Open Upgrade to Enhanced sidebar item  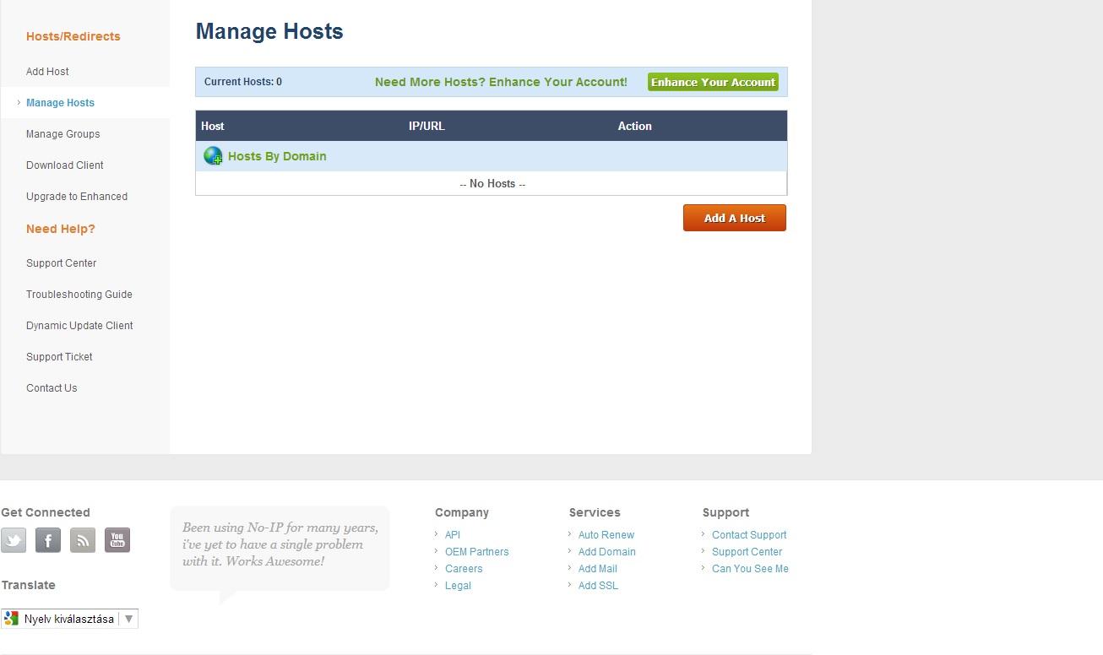[x=77, y=197]
